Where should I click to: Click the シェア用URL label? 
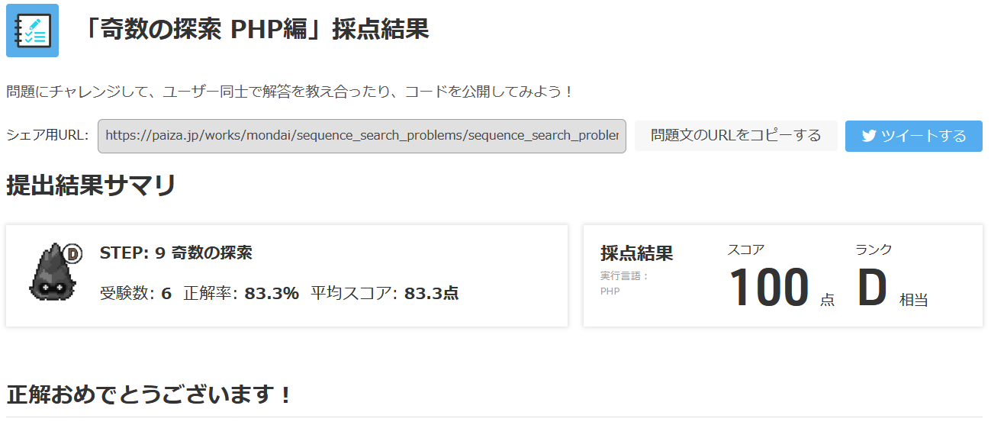47,136
